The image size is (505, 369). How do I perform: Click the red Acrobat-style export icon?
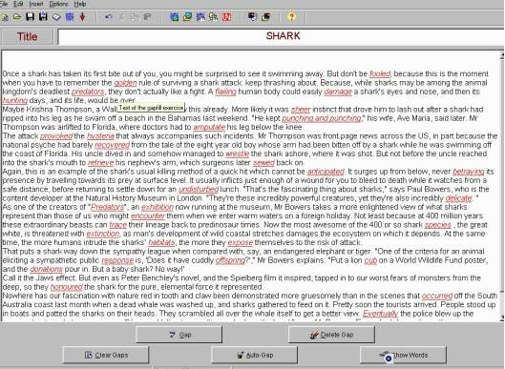point(227,17)
